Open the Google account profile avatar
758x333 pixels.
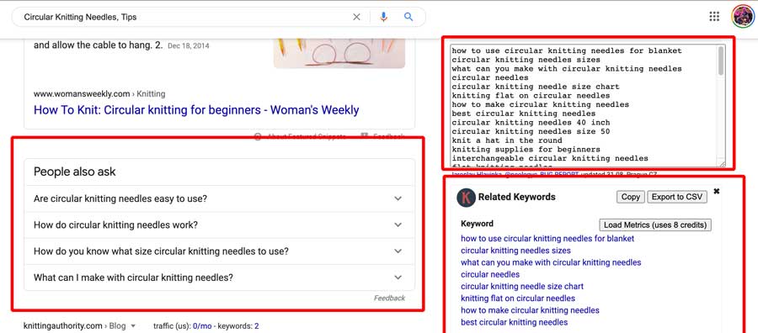click(x=742, y=17)
